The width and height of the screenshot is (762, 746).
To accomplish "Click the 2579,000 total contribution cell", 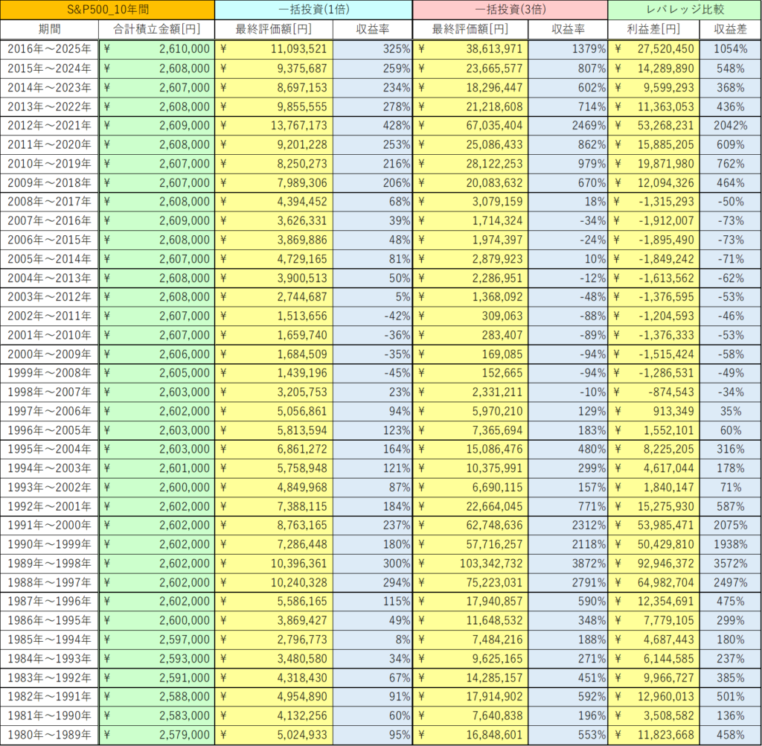I will [x=156, y=735].
